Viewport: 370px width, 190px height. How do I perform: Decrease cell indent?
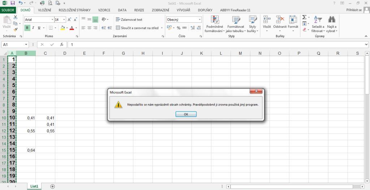pos(104,28)
